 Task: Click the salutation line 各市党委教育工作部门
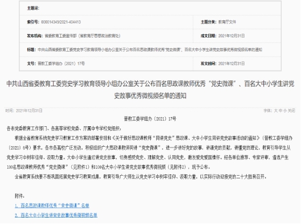[x=64, y=129]
